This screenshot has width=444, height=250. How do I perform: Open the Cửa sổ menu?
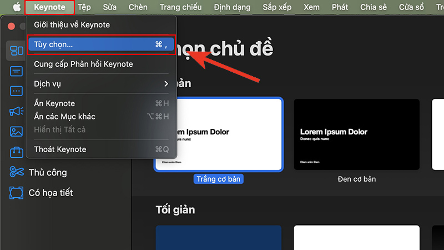[x=411, y=7]
